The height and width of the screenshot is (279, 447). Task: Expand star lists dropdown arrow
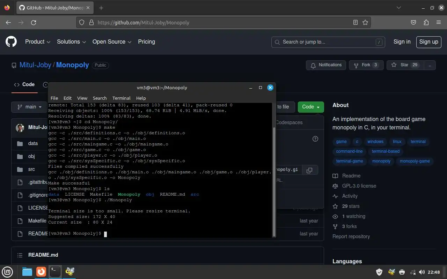point(430,65)
